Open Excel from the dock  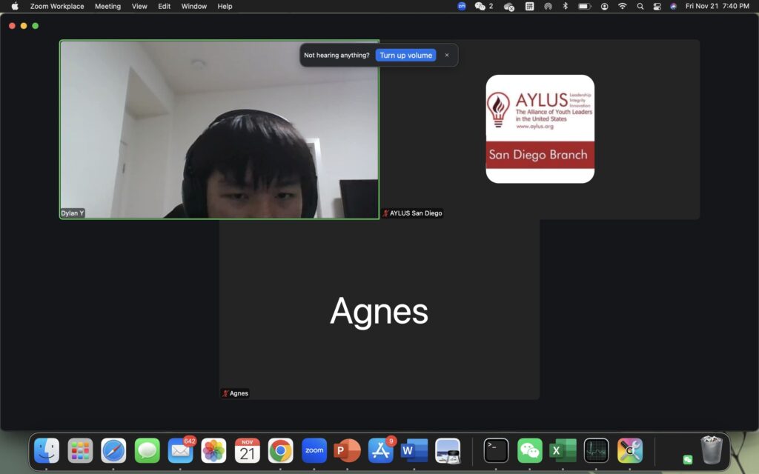tap(563, 450)
